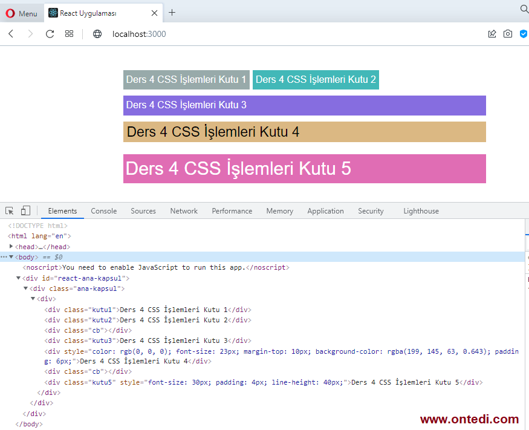The width and height of the screenshot is (529, 430).
Task: Select the html lang="en" line
Action: (x=39, y=236)
